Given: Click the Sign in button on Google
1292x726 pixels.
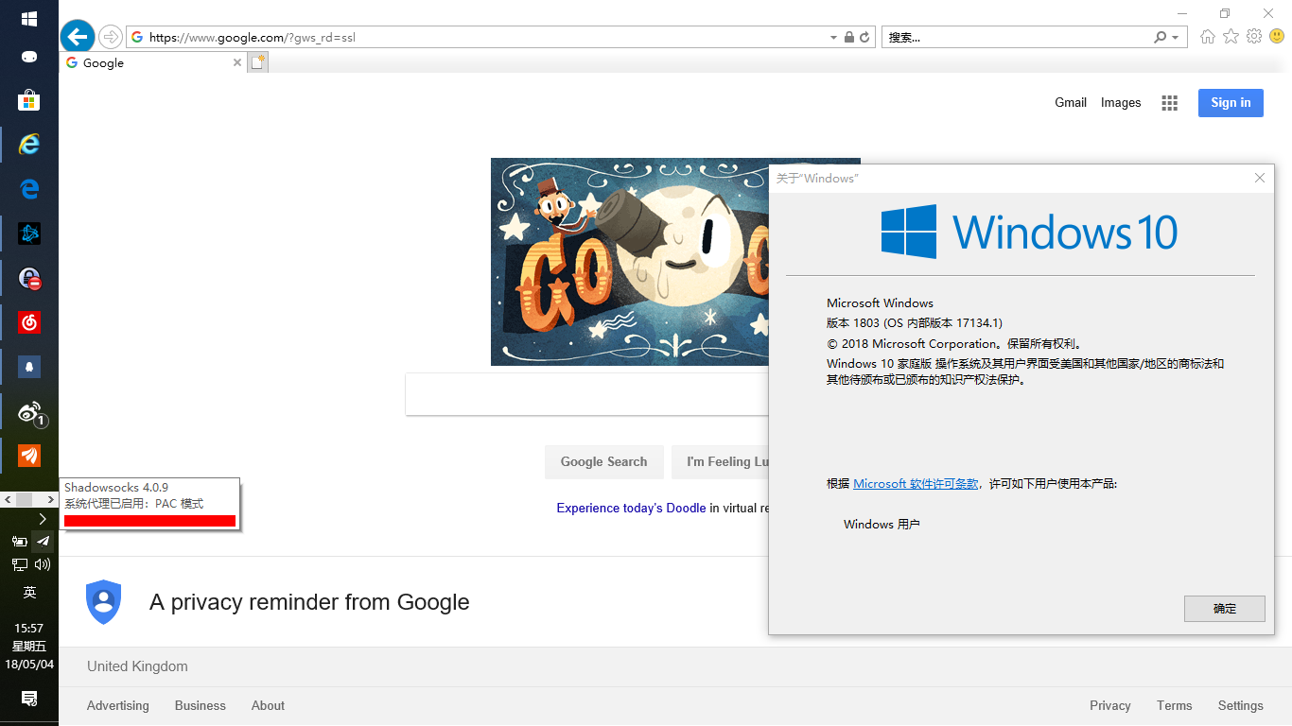Looking at the screenshot, I should (x=1231, y=103).
